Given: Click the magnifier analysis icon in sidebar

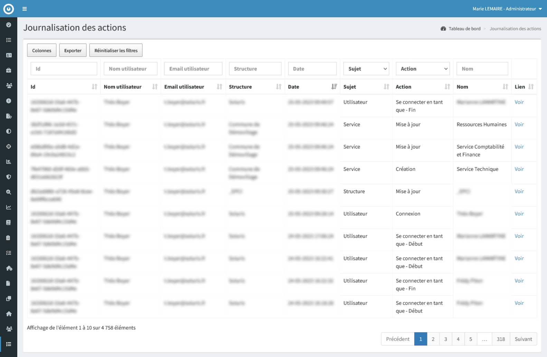Looking at the screenshot, I should (x=9, y=192).
